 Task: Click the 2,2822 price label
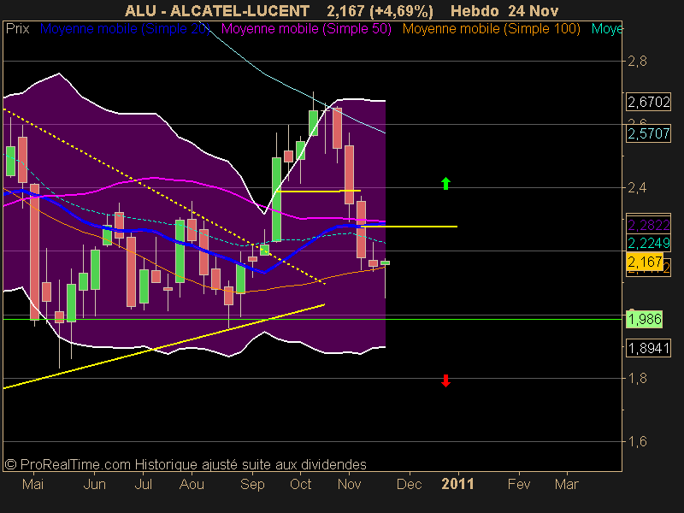click(648, 225)
